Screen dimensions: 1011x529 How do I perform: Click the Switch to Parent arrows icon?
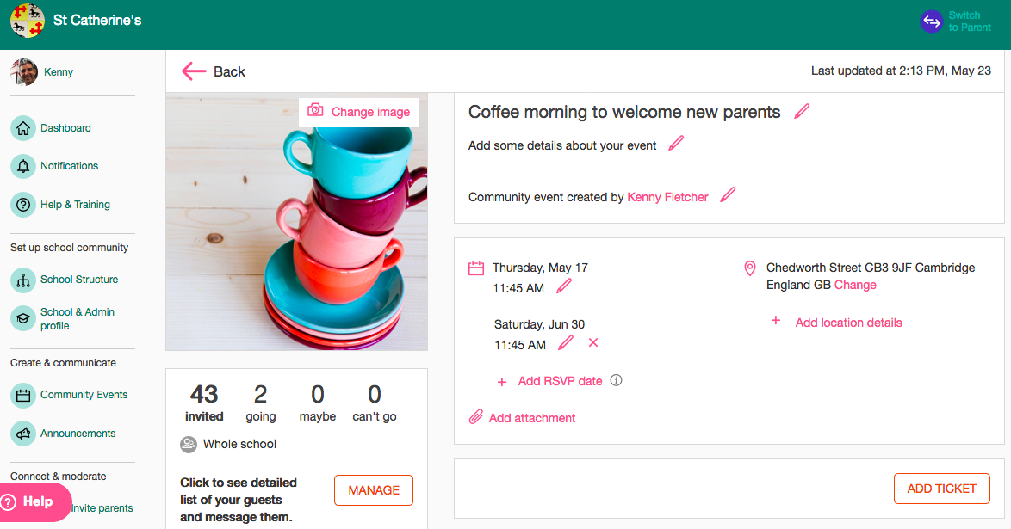(x=932, y=22)
